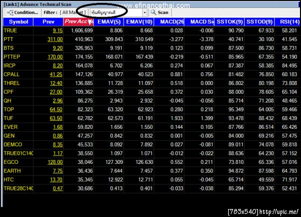The image size is (301, 217).
Task: Click EMAV(5) value 127.309
Action: tap(114, 162)
